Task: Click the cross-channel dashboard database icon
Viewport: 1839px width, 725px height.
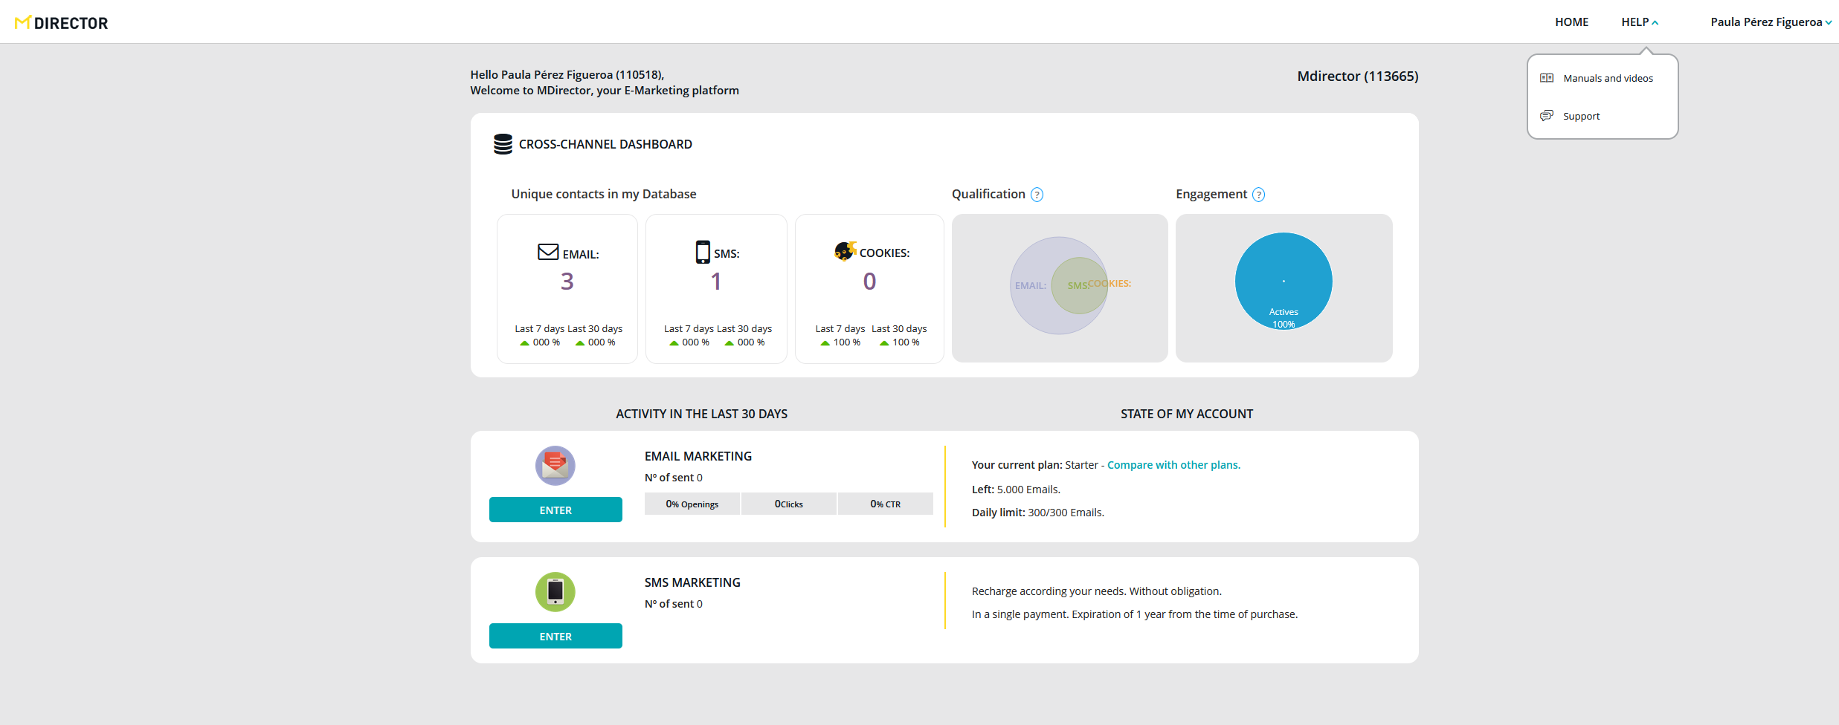Action: click(x=503, y=144)
